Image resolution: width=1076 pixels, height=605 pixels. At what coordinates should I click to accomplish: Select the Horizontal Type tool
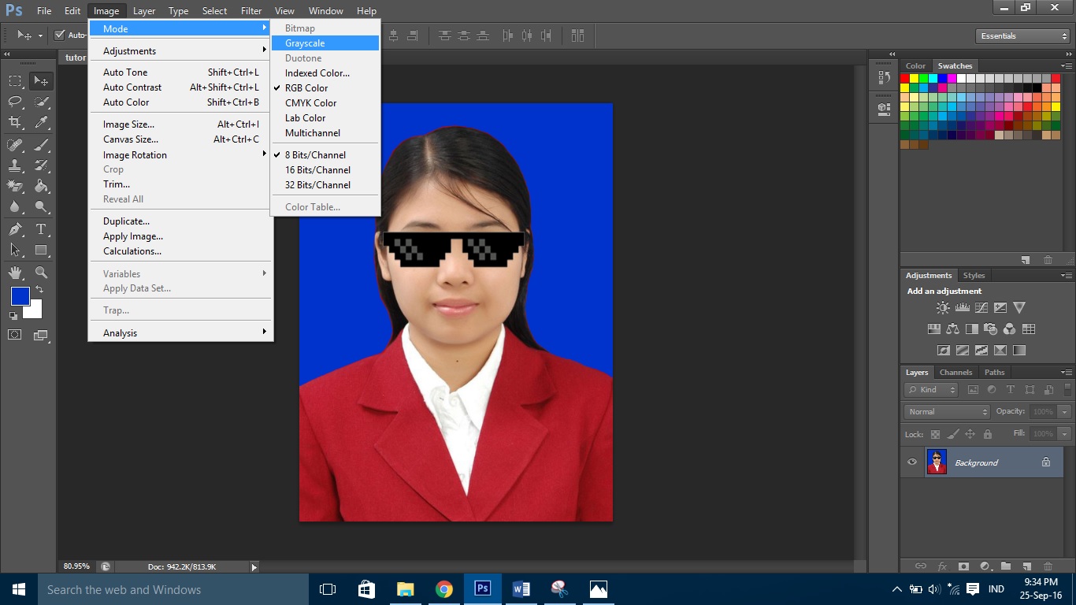point(41,229)
